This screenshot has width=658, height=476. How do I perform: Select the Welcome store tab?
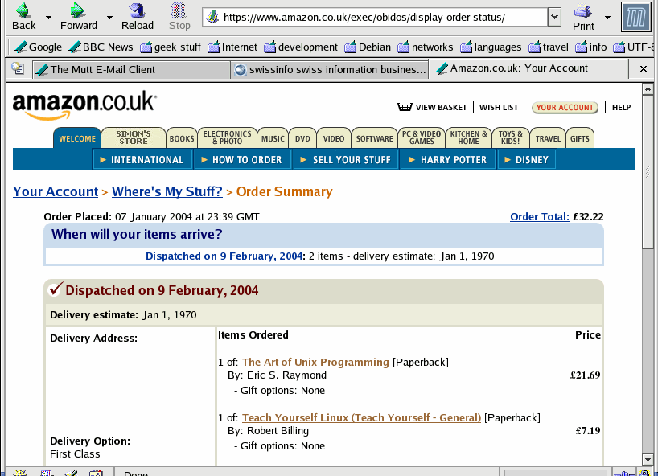[x=77, y=138]
